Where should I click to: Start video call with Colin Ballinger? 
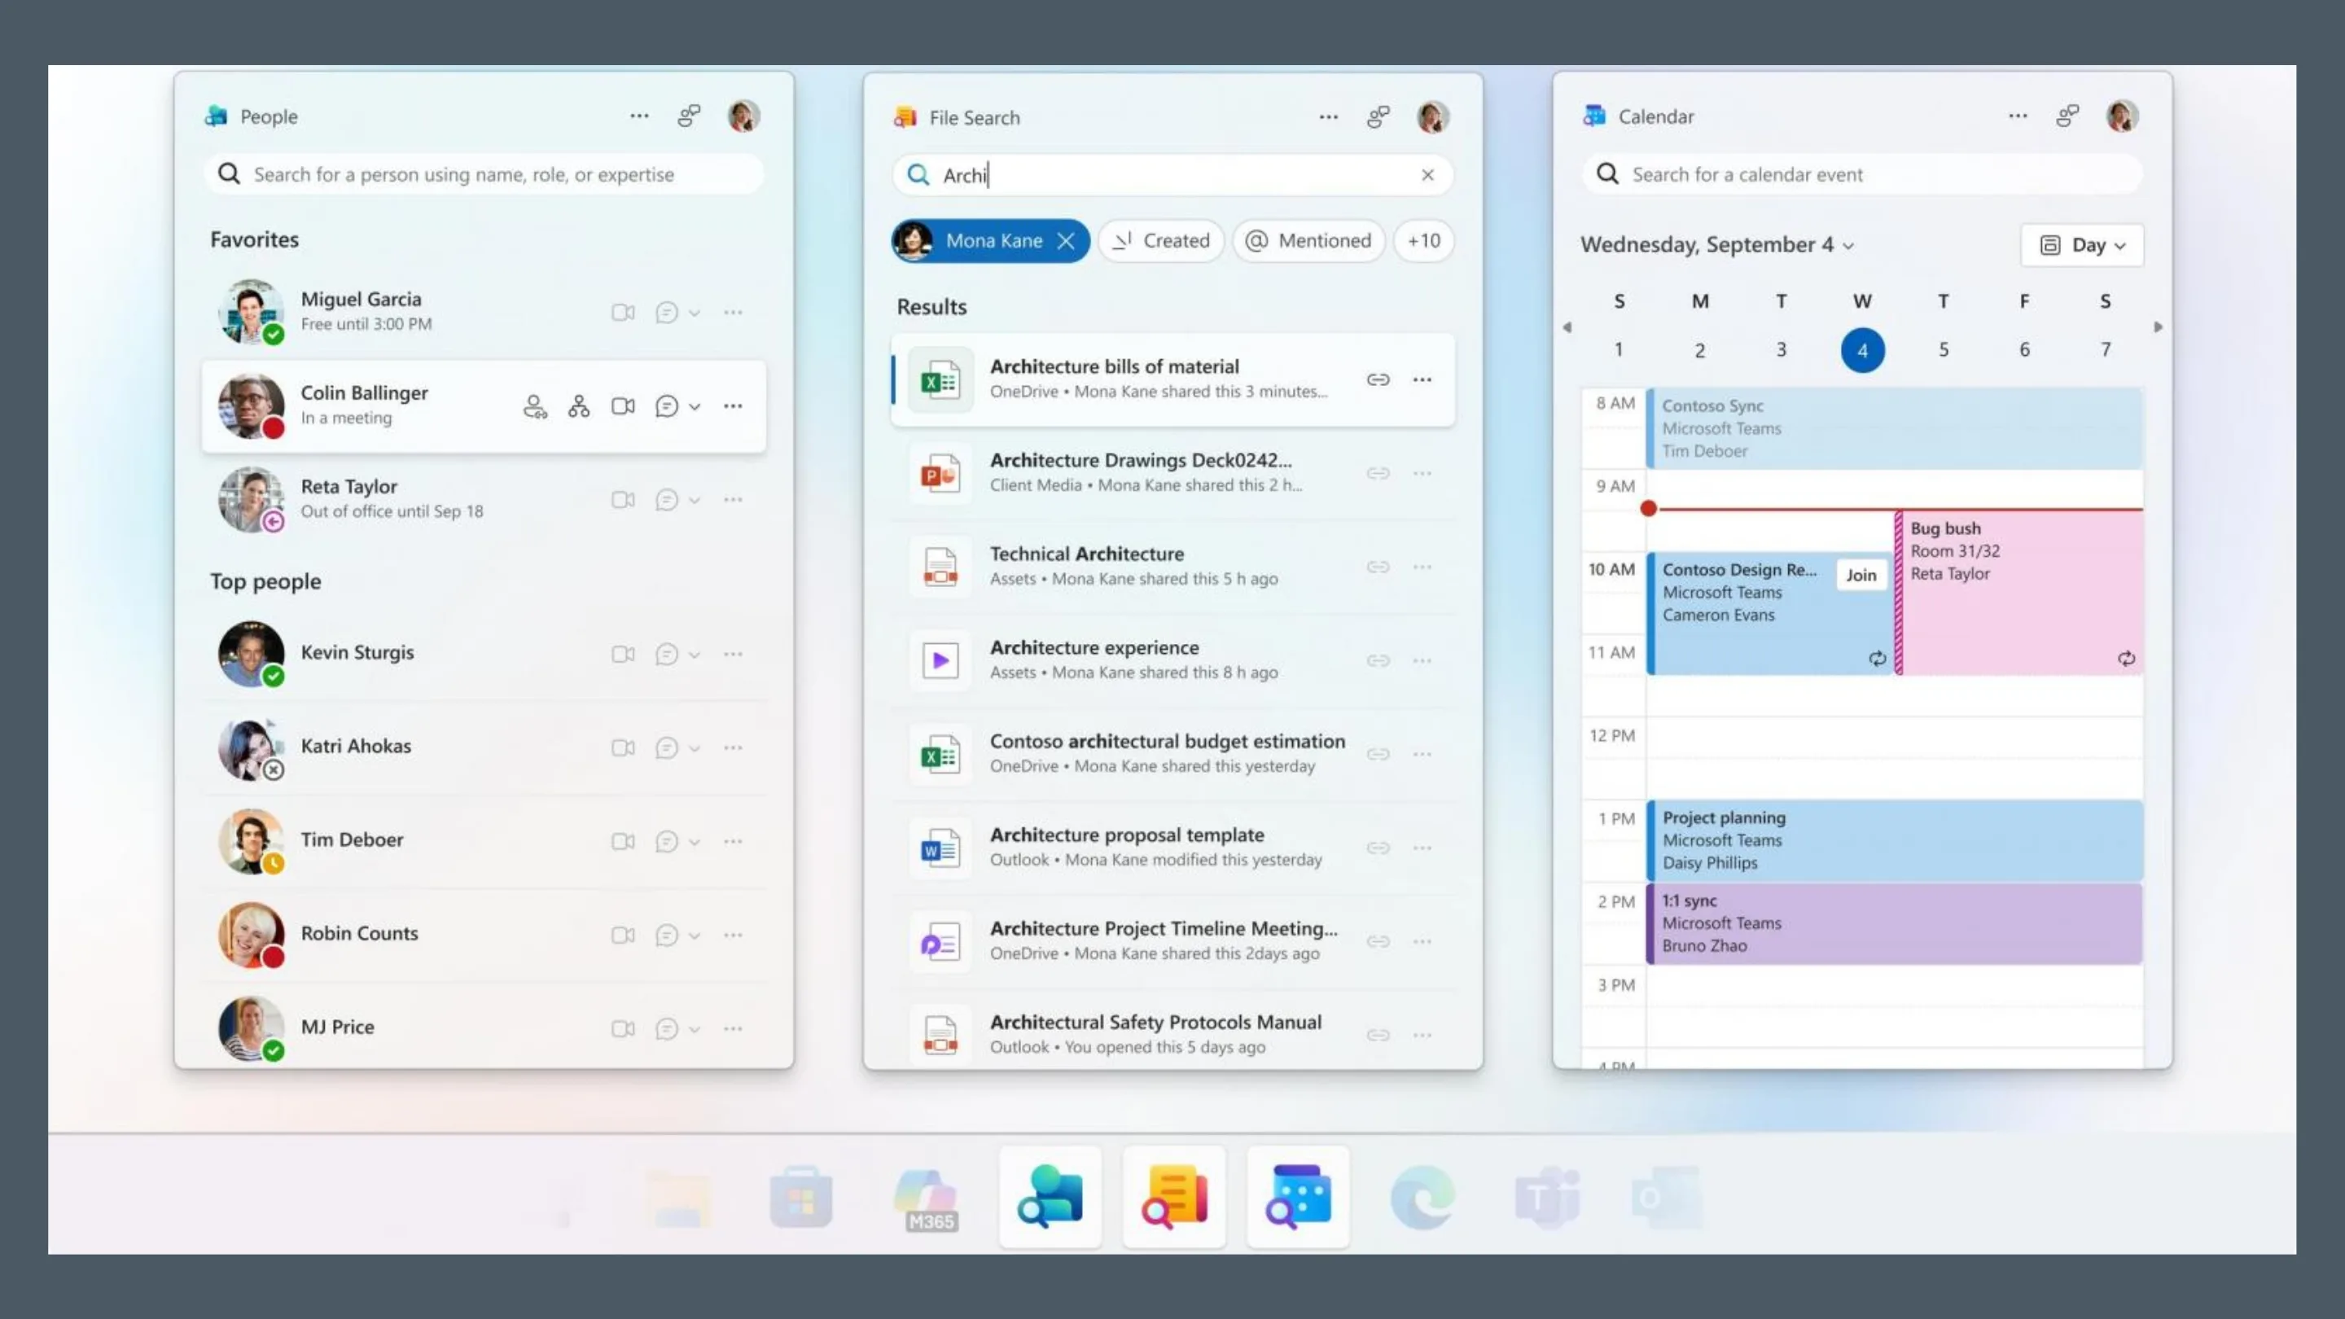tap(623, 406)
